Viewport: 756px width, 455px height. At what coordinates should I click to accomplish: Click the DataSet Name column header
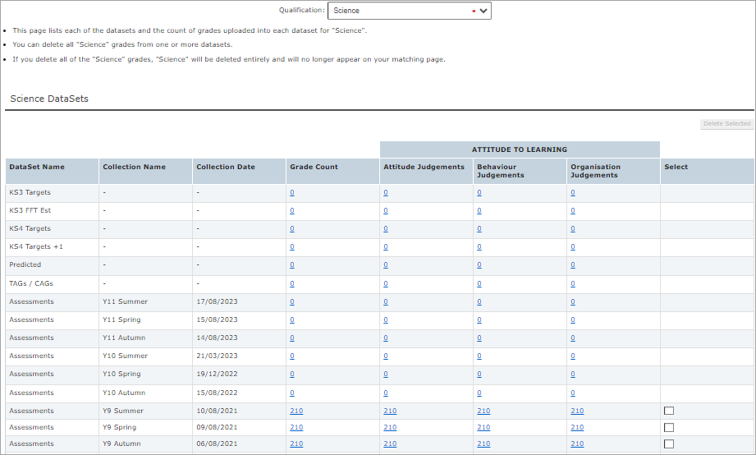[x=37, y=167]
